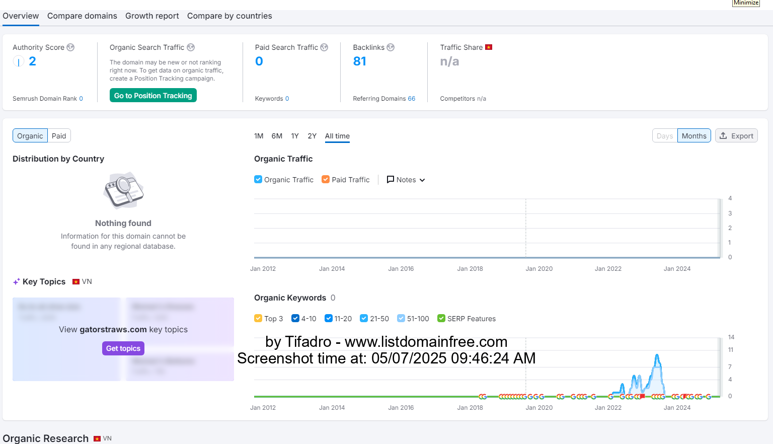Expand the Notes dropdown chevron
773x444 pixels.
click(x=422, y=180)
